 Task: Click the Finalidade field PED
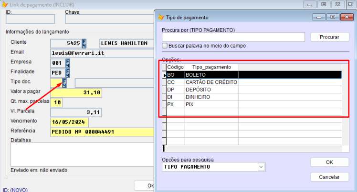point(58,73)
